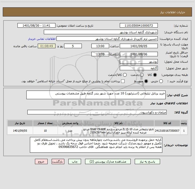
Task: Click the remaining days field showing 5
Action: tap(73, 46)
